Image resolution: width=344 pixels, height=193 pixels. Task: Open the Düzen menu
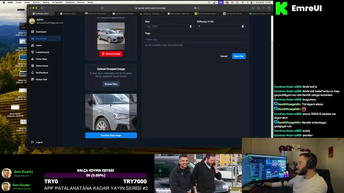[27, 2]
